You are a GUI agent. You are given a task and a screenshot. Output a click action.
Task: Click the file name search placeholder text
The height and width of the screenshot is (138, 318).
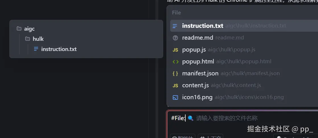coord(227,118)
